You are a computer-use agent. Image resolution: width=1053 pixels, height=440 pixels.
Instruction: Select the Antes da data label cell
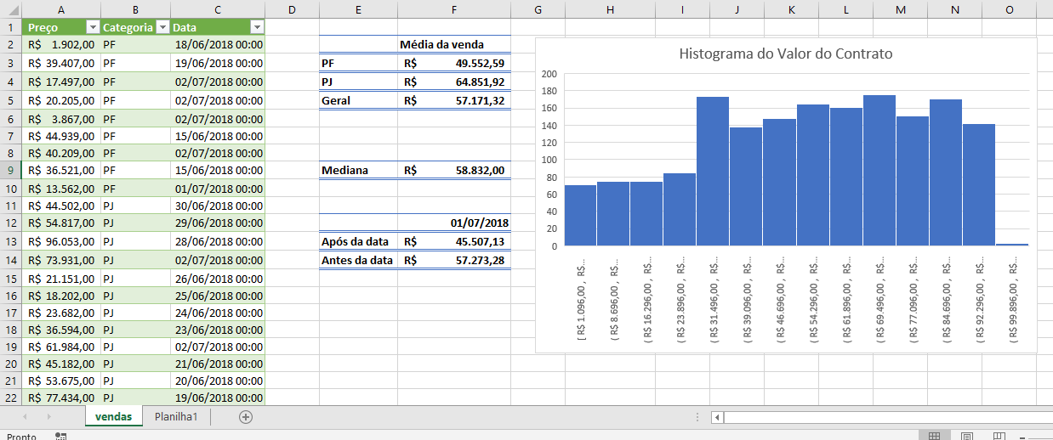coord(358,260)
